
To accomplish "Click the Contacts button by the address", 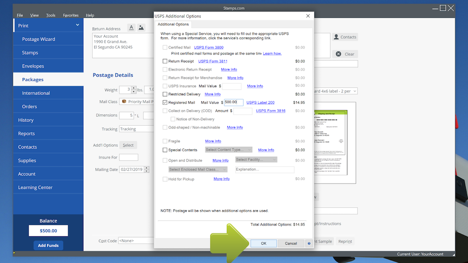I will click(345, 37).
